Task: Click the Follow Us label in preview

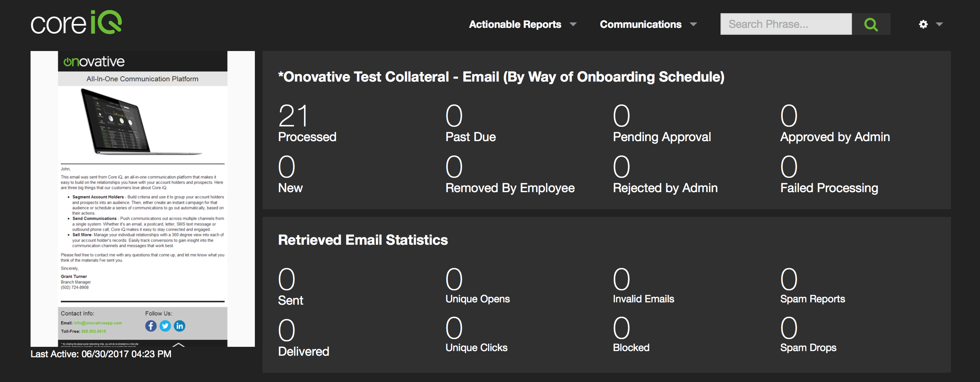Action: (x=159, y=314)
